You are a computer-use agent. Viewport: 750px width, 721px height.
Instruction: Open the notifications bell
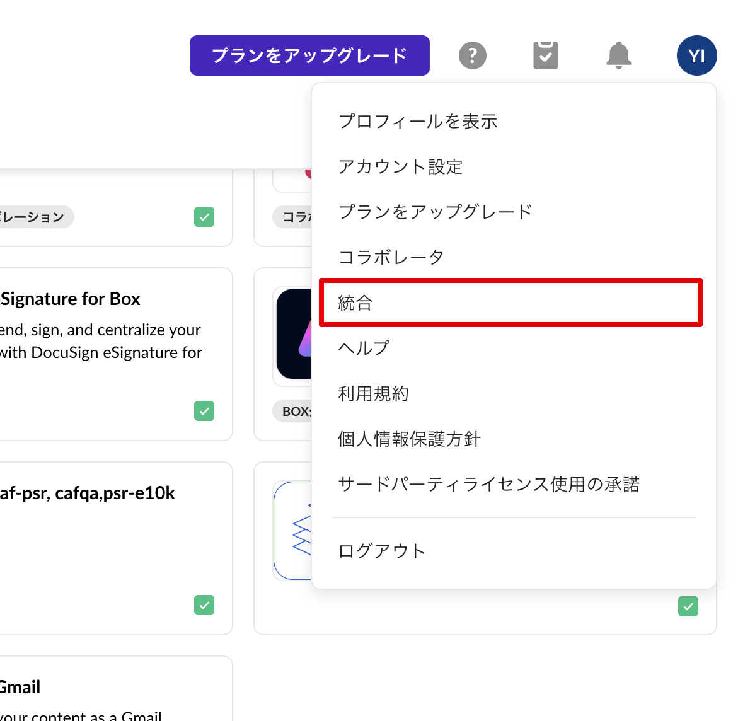click(x=618, y=55)
